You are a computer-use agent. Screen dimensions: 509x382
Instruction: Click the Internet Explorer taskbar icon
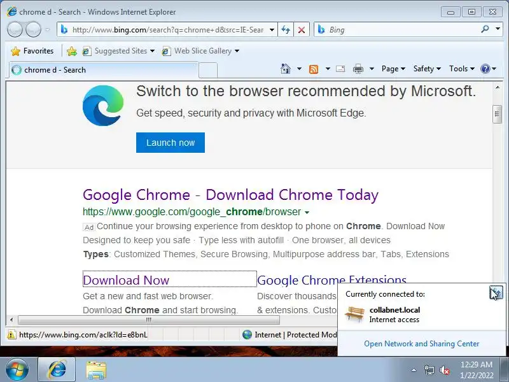pos(57,370)
